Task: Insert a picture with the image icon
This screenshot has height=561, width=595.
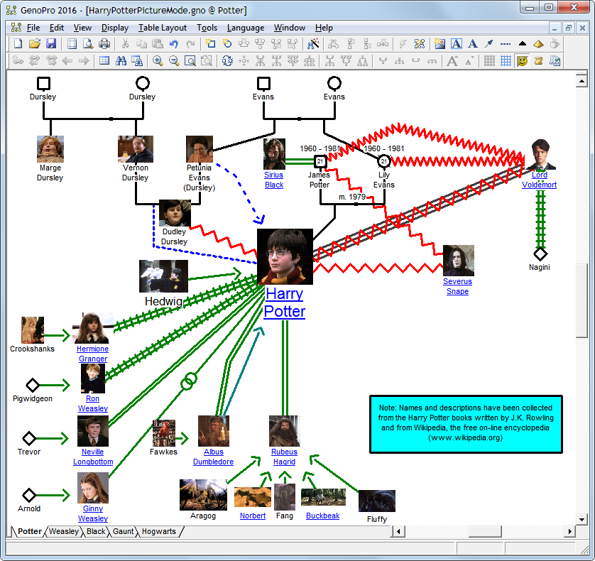Action: [x=440, y=44]
